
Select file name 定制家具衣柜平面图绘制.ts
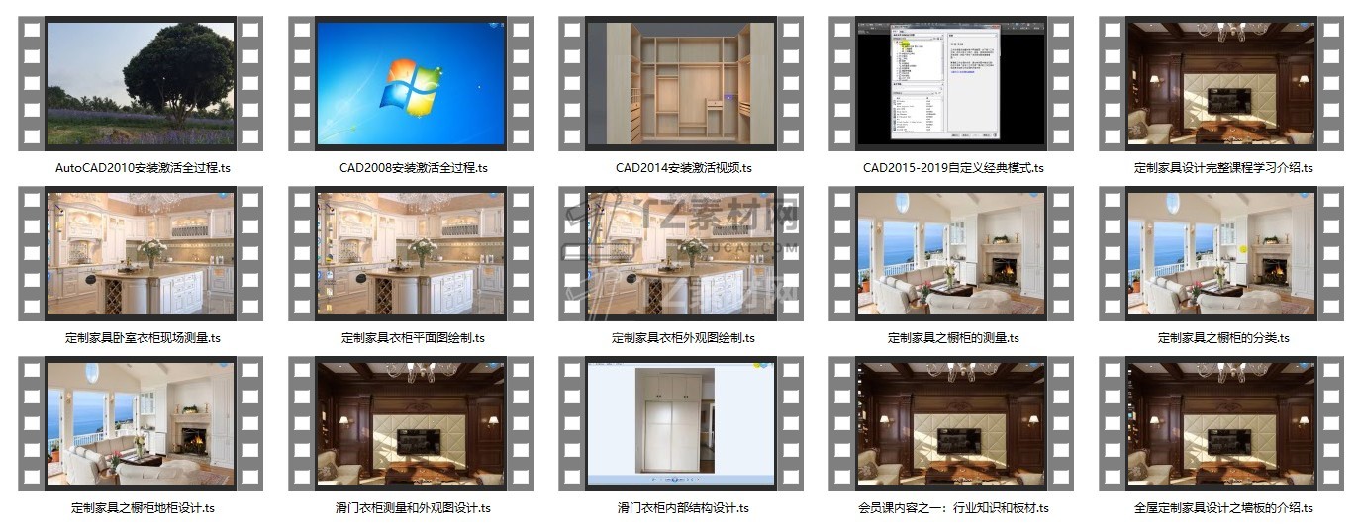click(x=413, y=338)
